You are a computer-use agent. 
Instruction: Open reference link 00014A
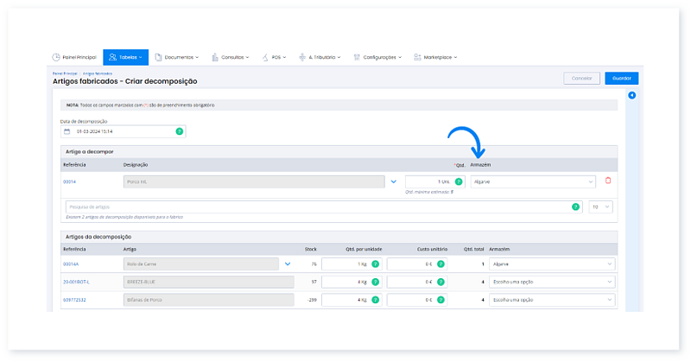71,264
